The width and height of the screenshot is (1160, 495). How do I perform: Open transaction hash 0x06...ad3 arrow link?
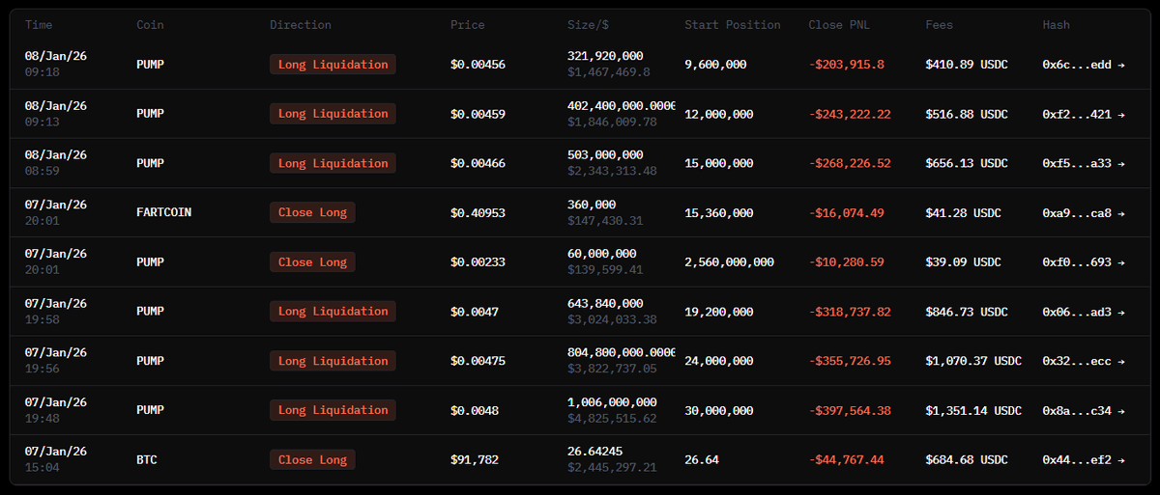coord(1083,312)
